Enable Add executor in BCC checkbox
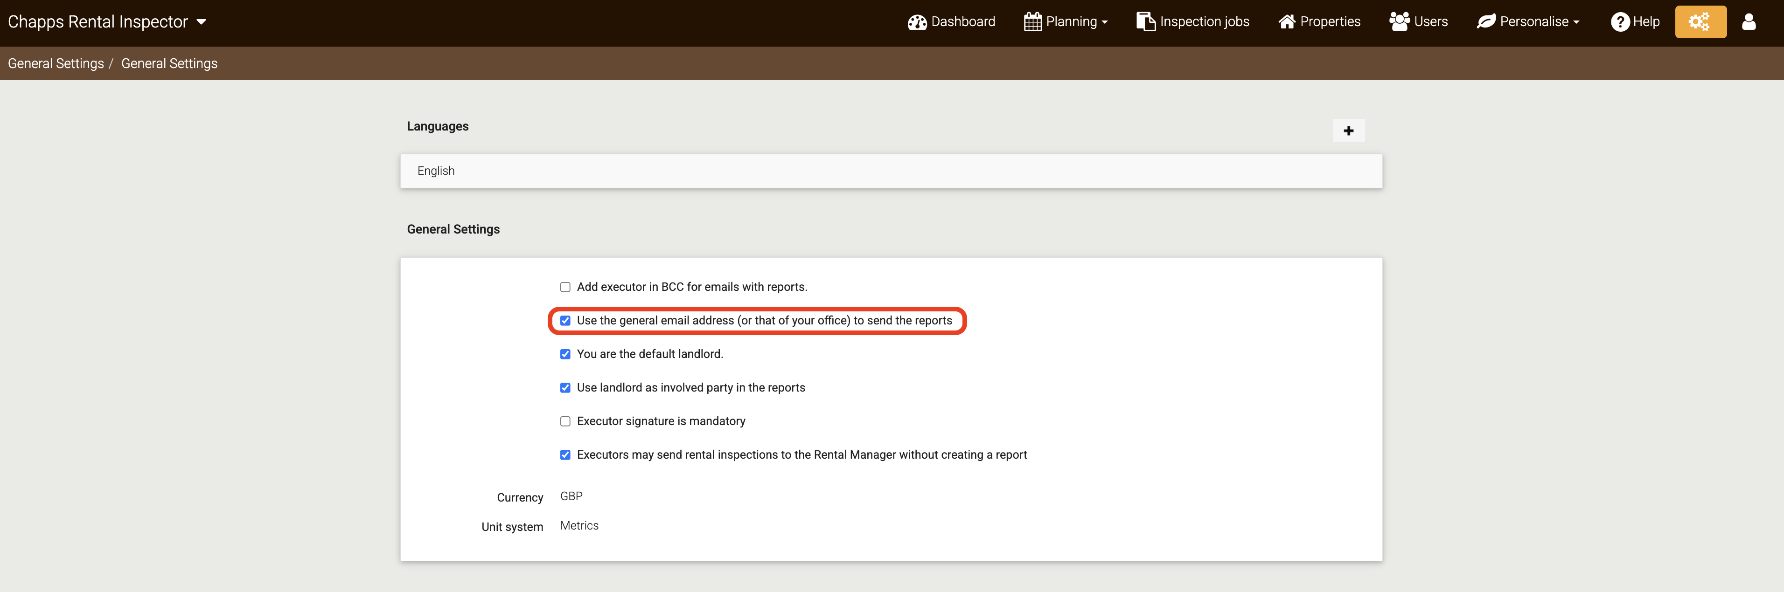Image resolution: width=1784 pixels, height=592 pixels. pyautogui.click(x=565, y=287)
